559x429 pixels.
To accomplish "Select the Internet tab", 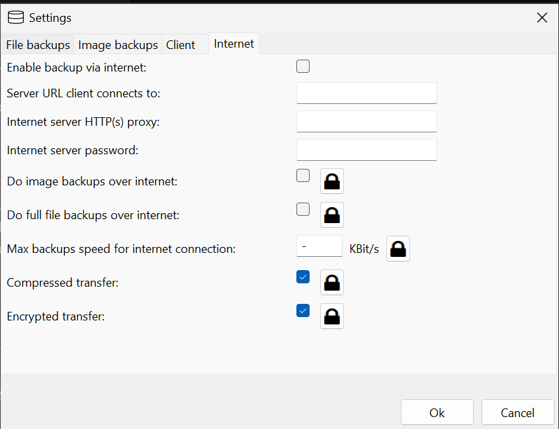I will point(234,44).
